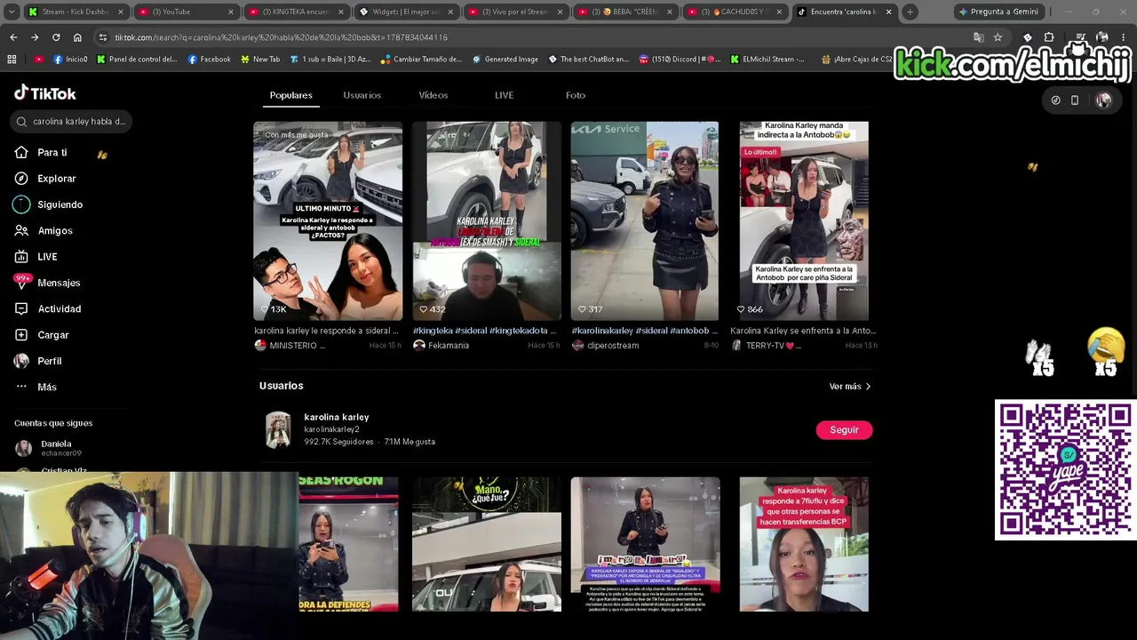1137x640 pixels.
Task: Open the Discord bookmark
Action: 679,60
